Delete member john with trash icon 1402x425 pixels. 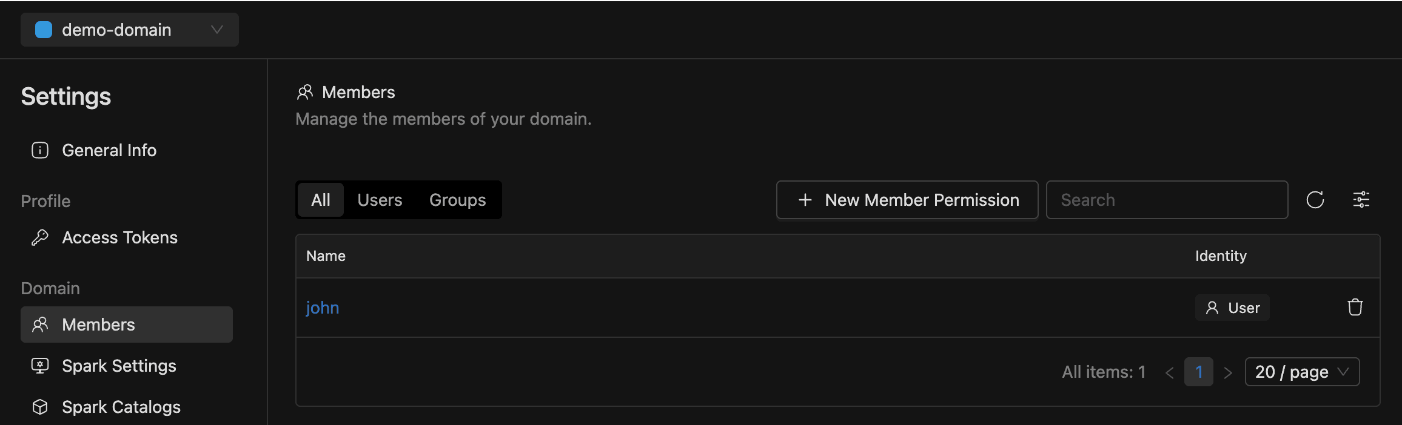click(x=1355, y=308)
